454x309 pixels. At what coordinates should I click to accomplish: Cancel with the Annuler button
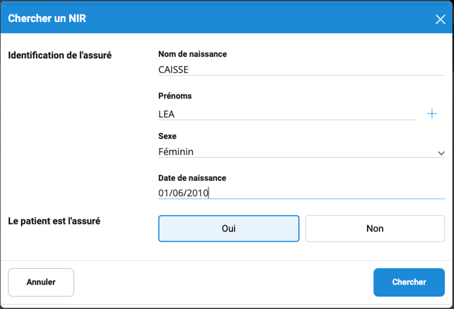[x=41, y=282]
